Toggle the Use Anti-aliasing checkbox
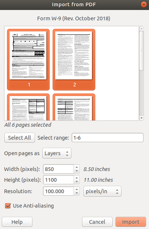Screen dimensions: 149x229 tap(8, 206)
